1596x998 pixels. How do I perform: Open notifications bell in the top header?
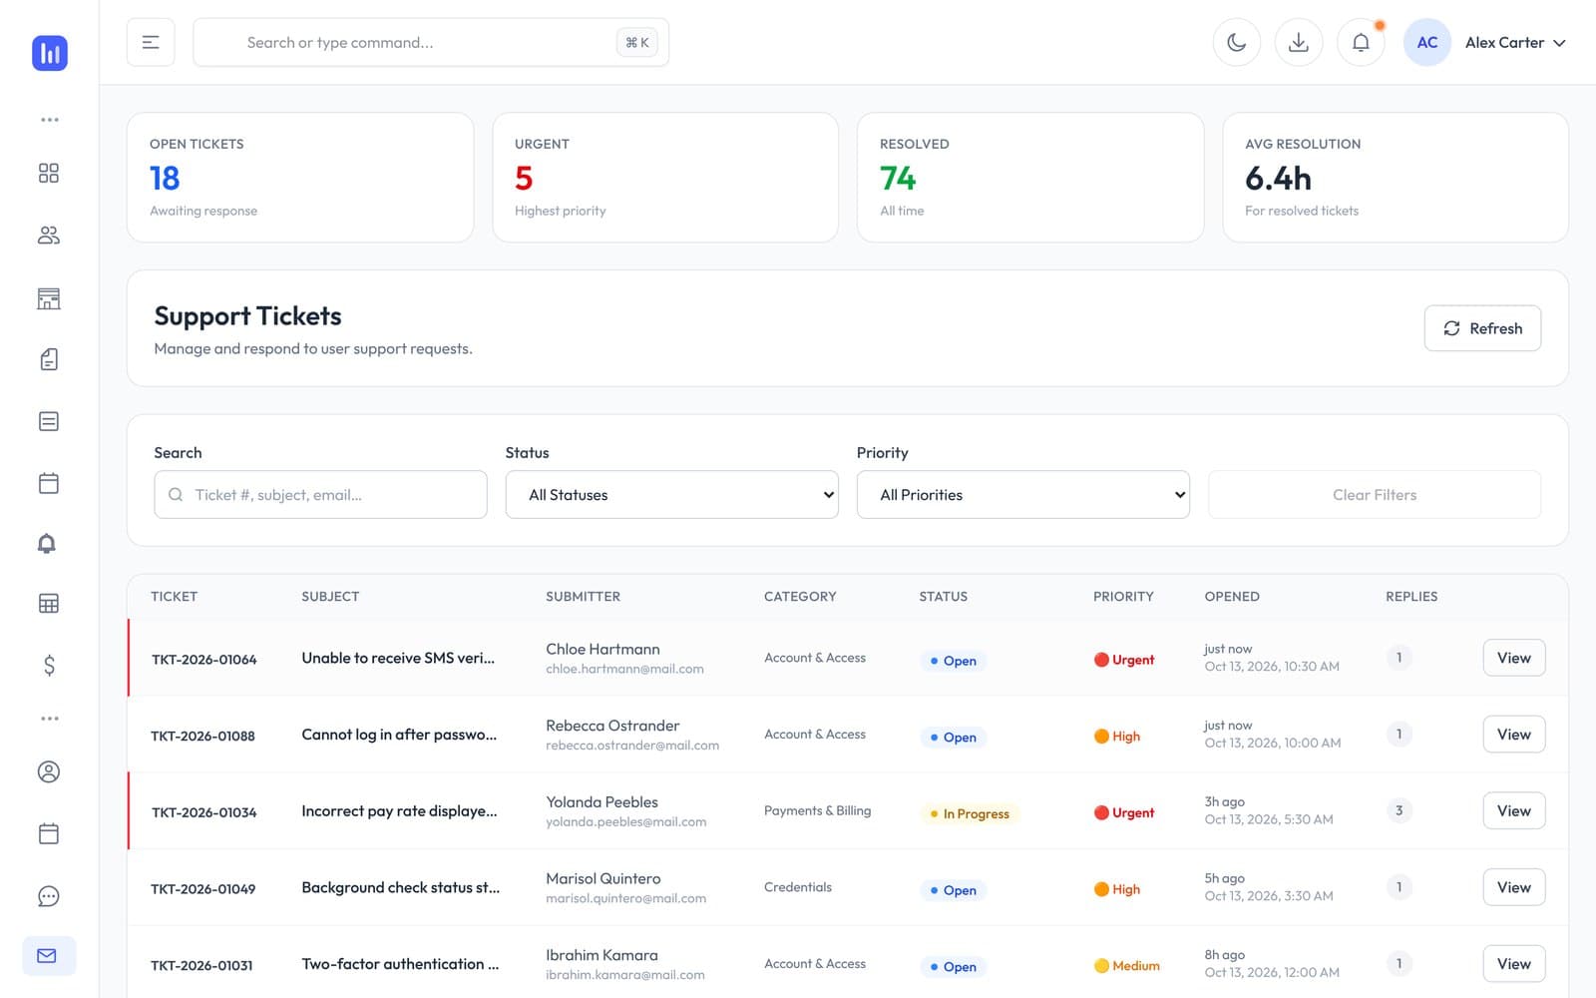(1361, 42)
